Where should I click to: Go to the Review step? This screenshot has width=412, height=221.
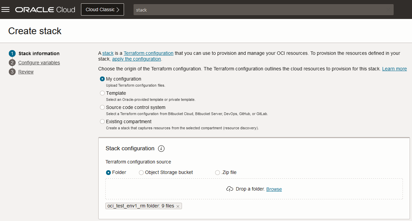tap(26, 72)
